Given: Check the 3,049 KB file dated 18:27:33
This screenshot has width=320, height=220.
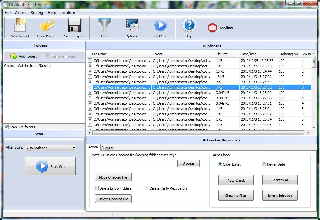Looking at the screenshot, I should point(90,98).
